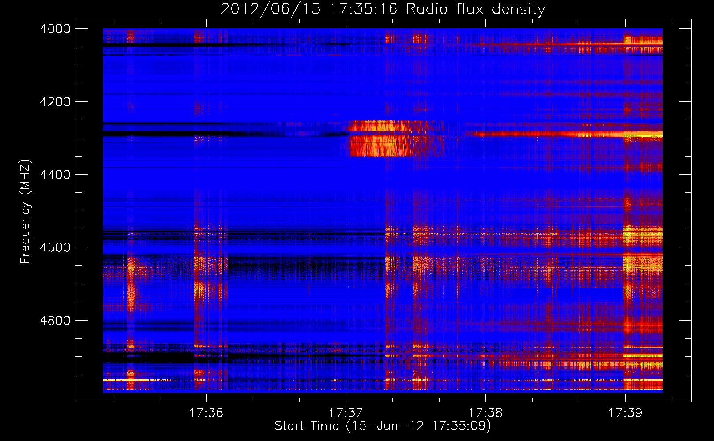Image resolution: width=714 pixels, height=441 pixels.
Task: Click the 4400 frequency tick label
Action: point(55,175)
